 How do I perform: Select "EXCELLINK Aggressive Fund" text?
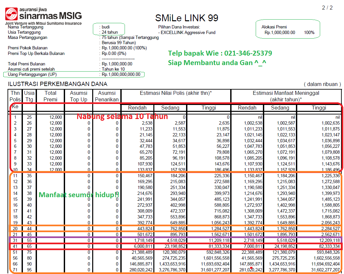188,32
